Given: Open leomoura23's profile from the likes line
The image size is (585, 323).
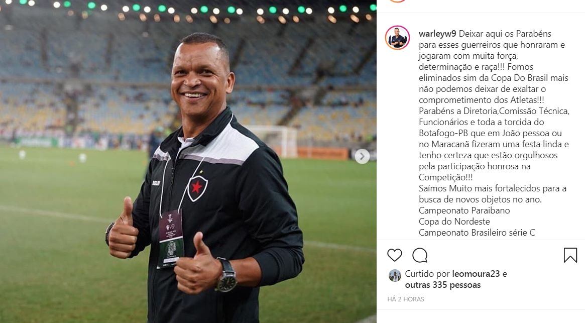Looking at the screenshot, I should 476,274.
